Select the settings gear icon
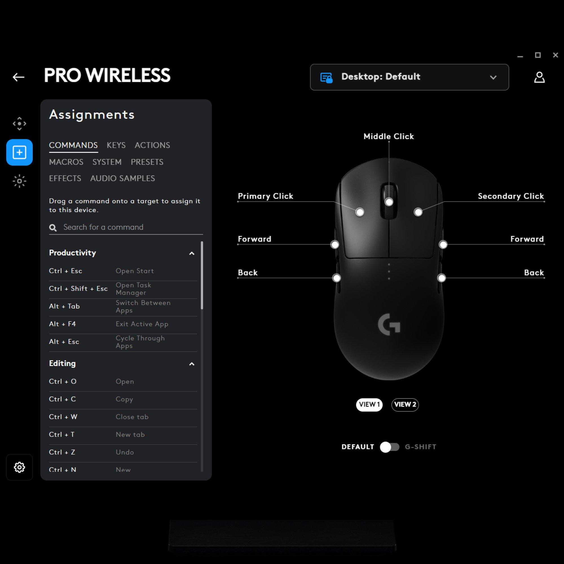The image size is (564, 564). [x=19, y=468]
